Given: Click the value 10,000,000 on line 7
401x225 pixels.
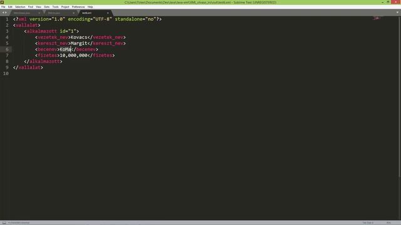Looking at the screenshot, I should pyautogui.click(x=73, y=56).
